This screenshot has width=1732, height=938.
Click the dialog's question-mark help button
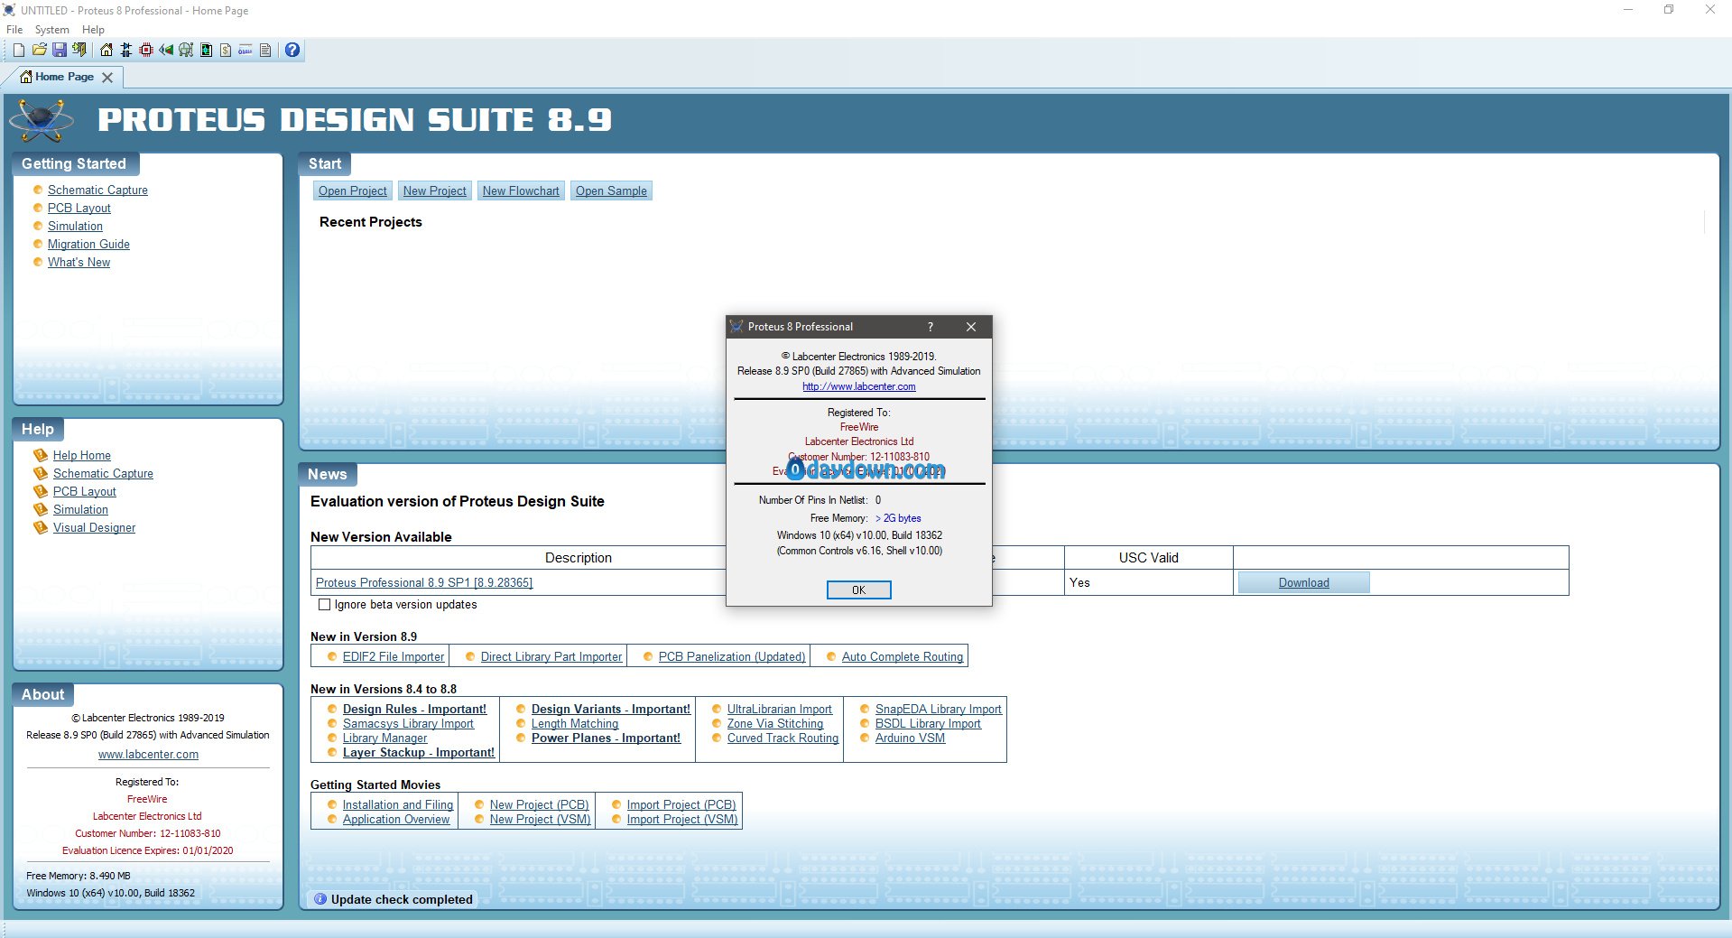coord(931,327)
